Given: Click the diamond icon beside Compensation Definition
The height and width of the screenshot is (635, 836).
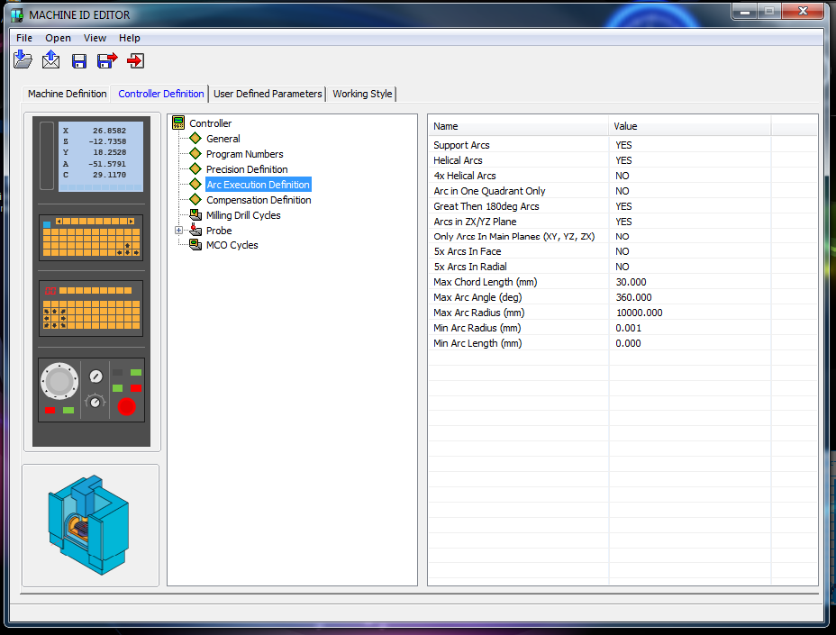Looking at the screenshot, I should point(195,199).
